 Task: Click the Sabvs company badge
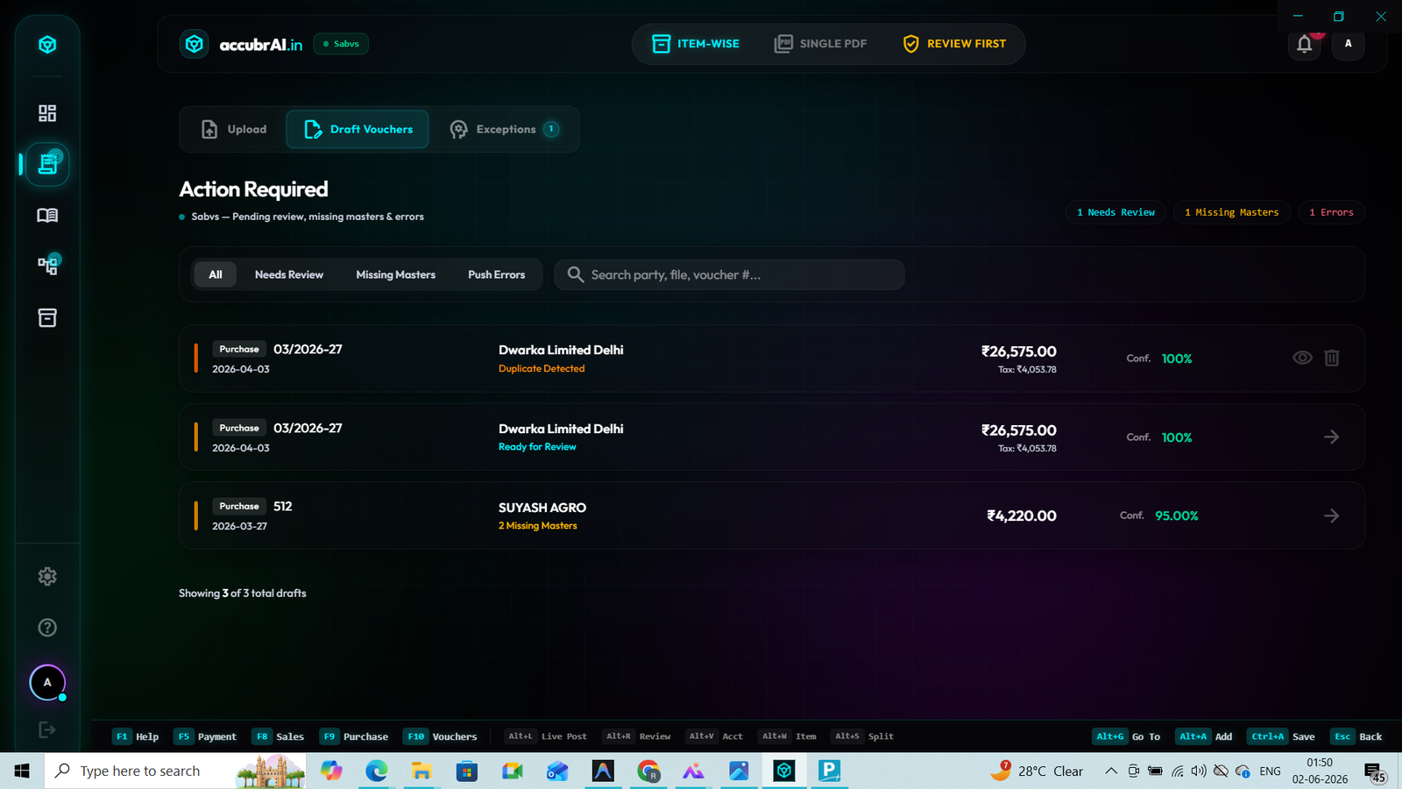[341, 44]
